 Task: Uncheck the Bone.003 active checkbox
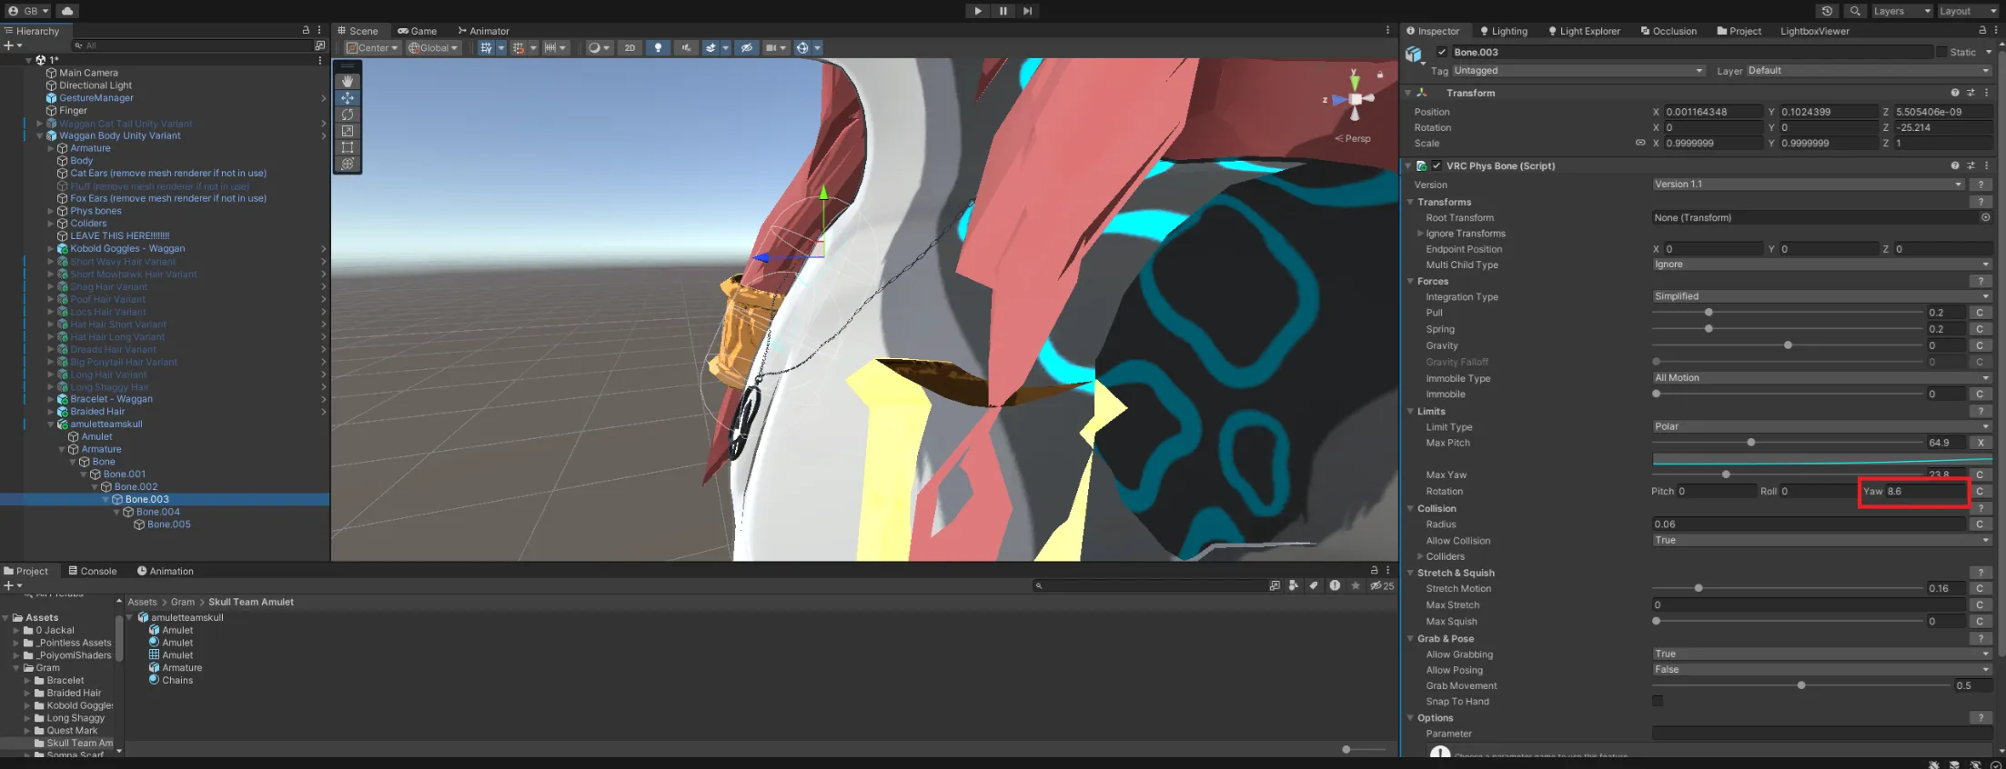tap(1441, 53)
